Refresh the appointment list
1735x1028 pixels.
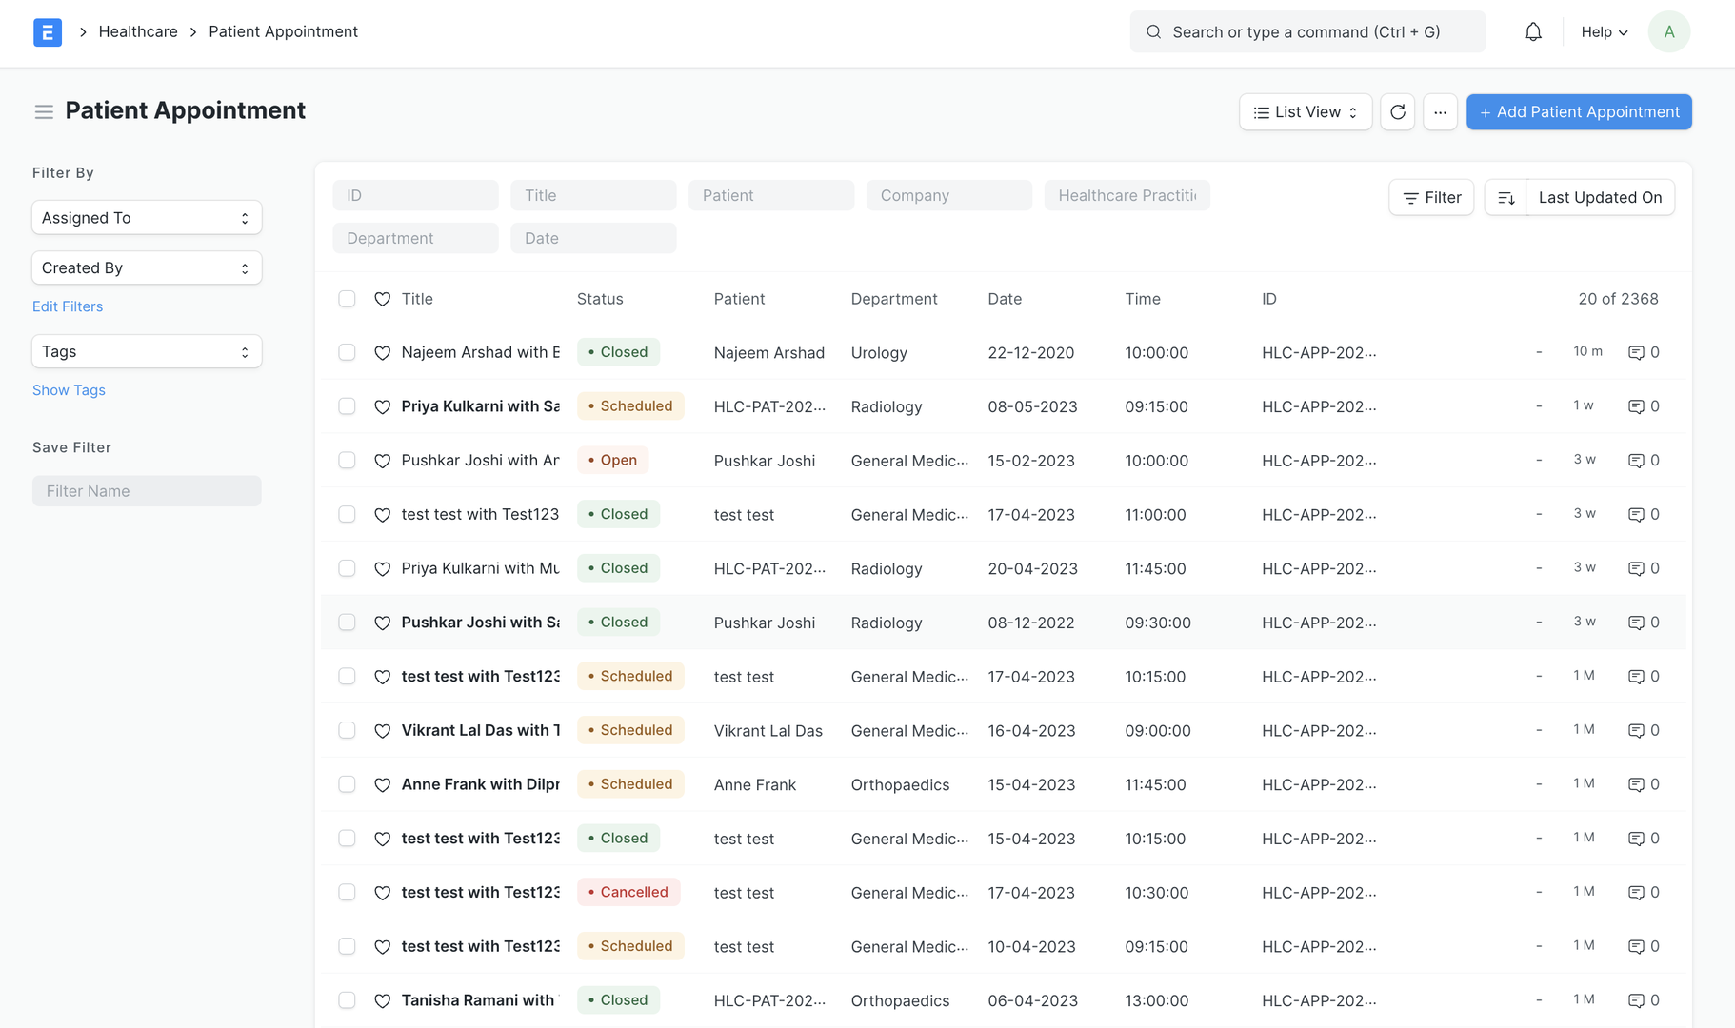point(1397,112)
